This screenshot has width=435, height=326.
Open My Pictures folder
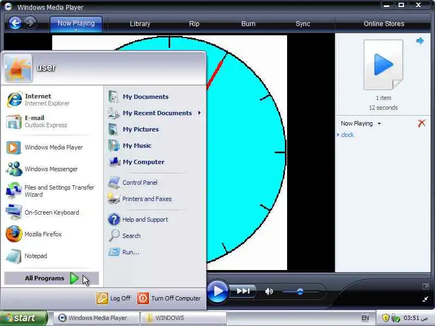(155, 129)
